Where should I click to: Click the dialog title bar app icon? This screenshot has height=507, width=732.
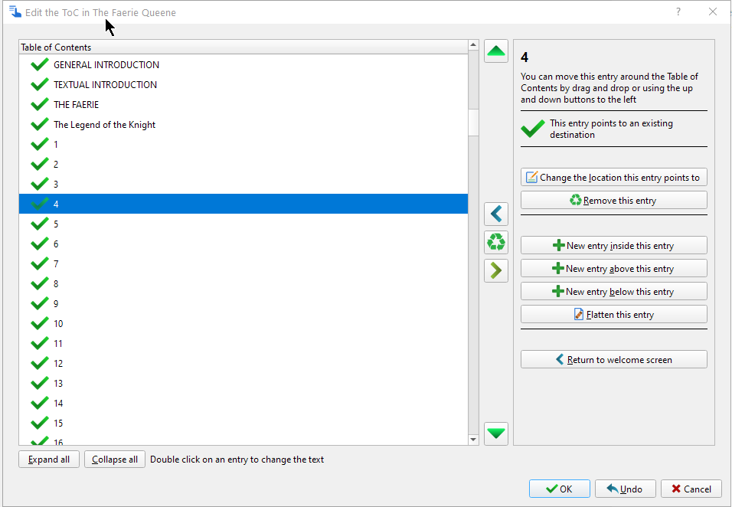[x=15, y=11]
